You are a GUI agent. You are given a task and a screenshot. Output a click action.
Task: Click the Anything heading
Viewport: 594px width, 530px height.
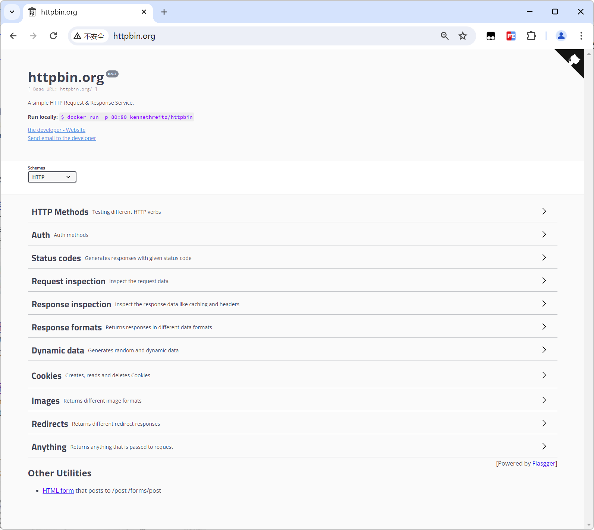49,447
